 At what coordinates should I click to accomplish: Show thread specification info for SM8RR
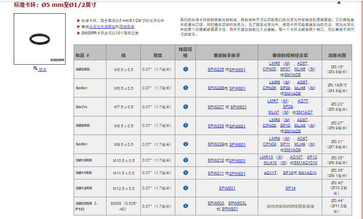click(185, 126)
